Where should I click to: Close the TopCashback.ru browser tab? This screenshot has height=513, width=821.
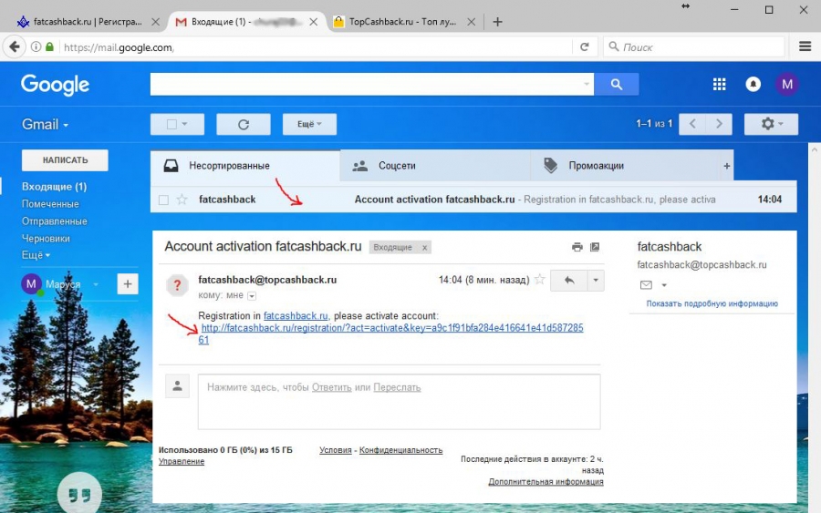472,22
